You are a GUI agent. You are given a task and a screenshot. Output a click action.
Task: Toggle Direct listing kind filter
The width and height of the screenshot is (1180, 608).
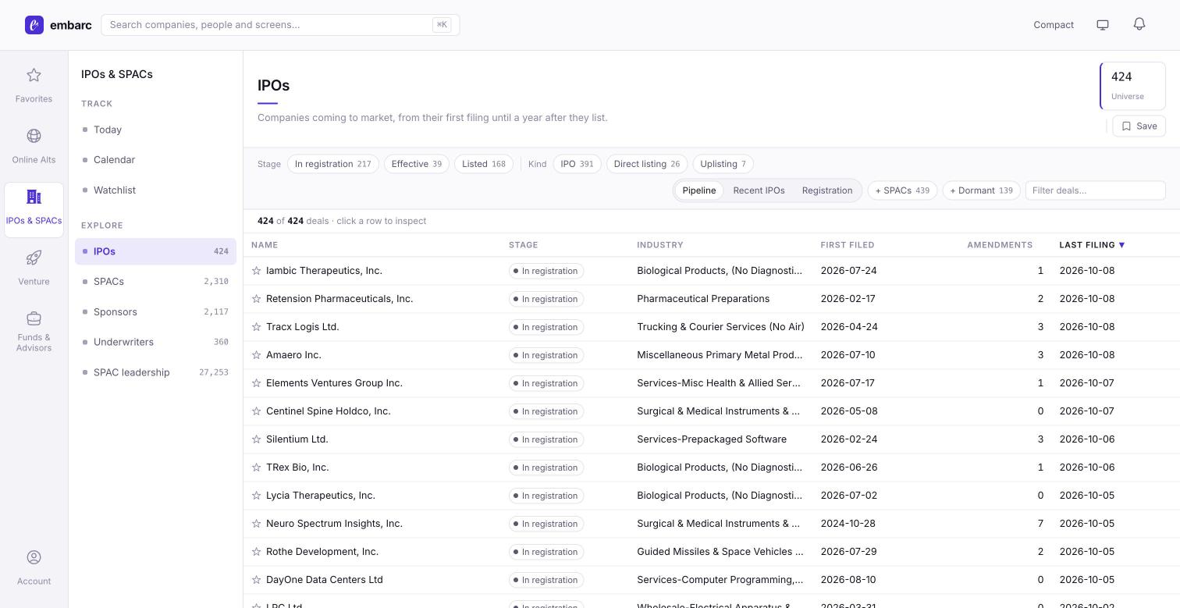coord(647,164)
